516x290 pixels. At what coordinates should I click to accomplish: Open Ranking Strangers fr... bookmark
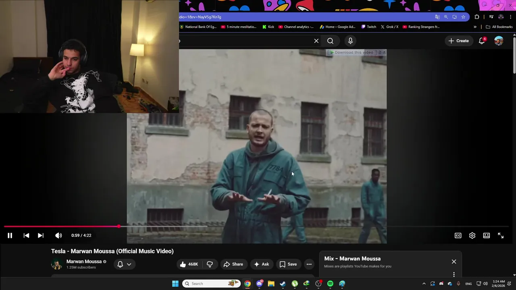[421, 27]
